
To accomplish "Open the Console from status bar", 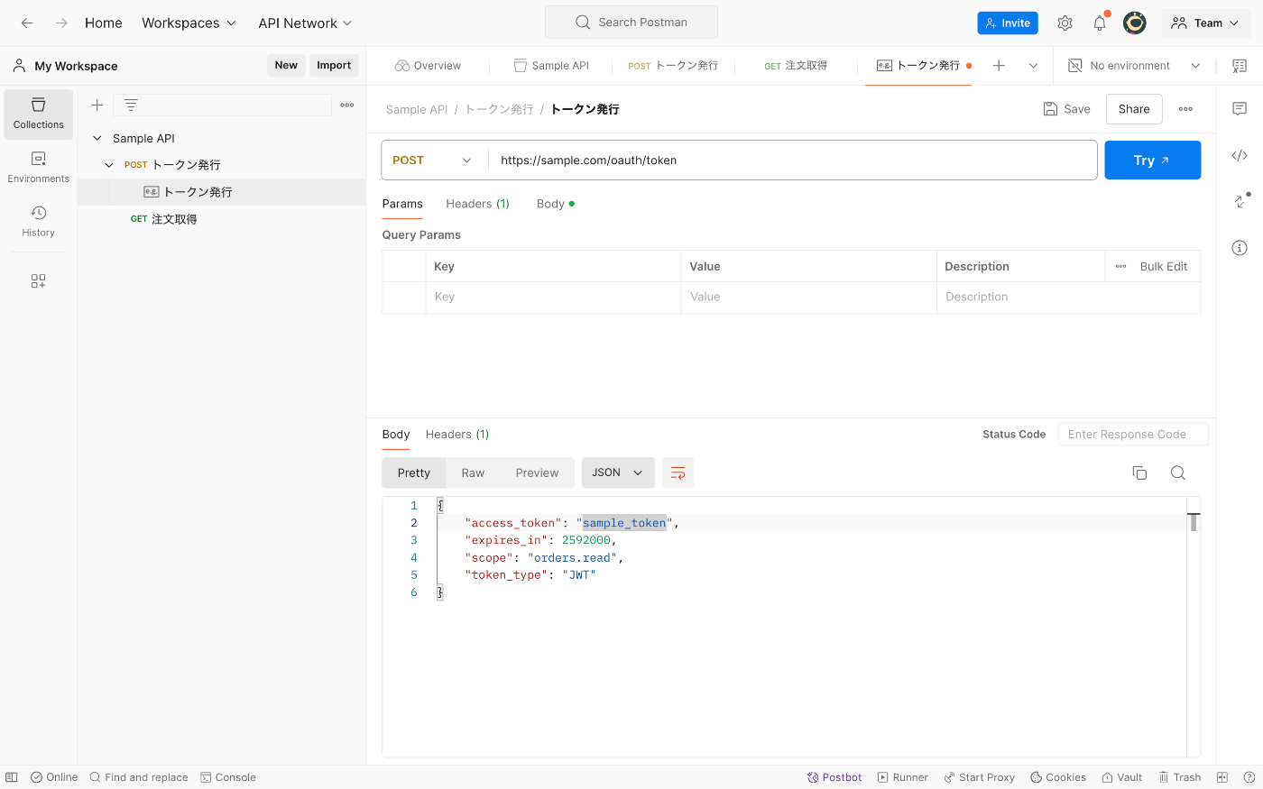I will (x=228, y=777).
